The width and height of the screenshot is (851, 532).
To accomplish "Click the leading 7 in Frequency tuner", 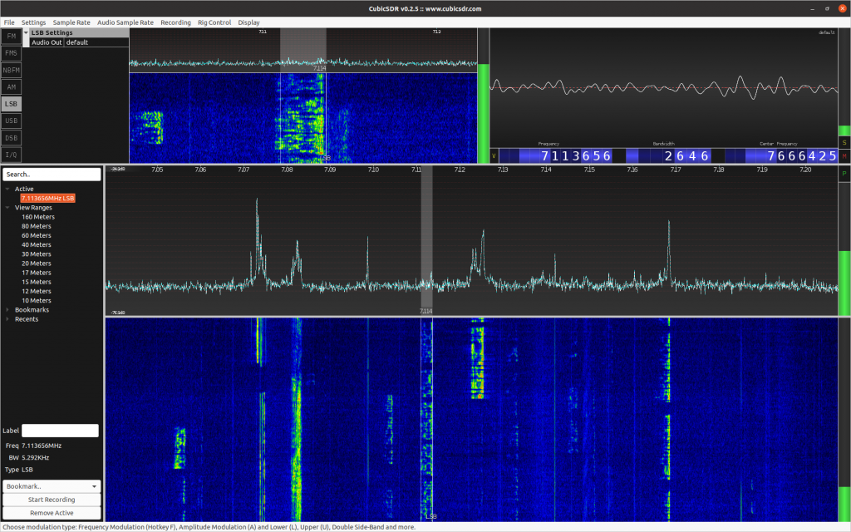I will click(544, 156).
